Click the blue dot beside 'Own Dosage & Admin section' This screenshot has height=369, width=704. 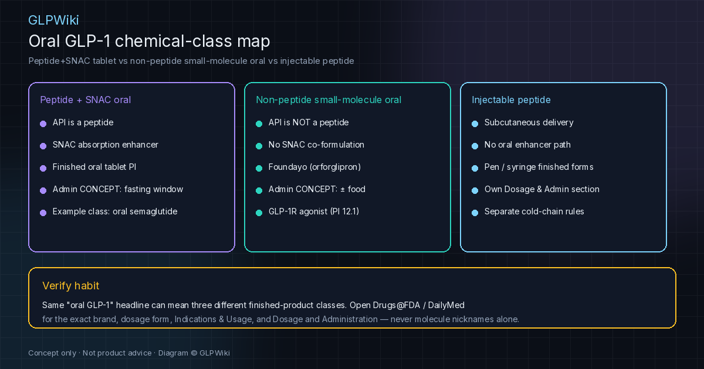click(x=475, y=190)
